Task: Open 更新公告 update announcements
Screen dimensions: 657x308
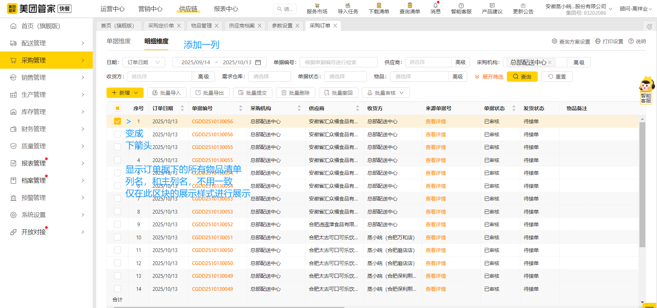Action: pos(523,9)
